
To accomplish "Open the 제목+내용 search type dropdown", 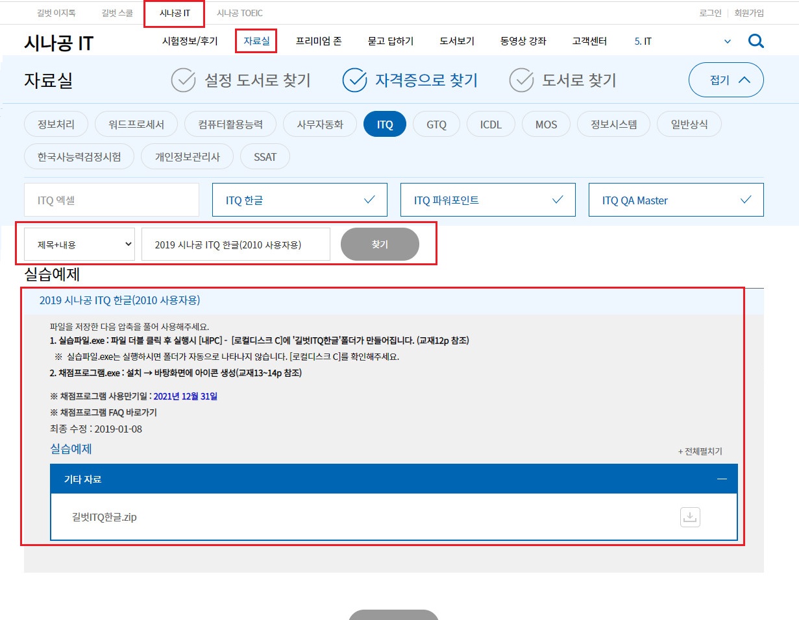I will (79, 244).
